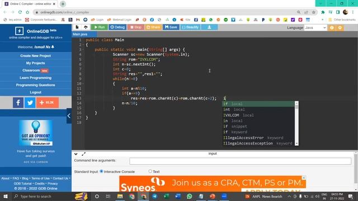The height and width of the screenshot is (201, 358).
Task: Select Interactive Console radio button
Action: coord(101,171)
